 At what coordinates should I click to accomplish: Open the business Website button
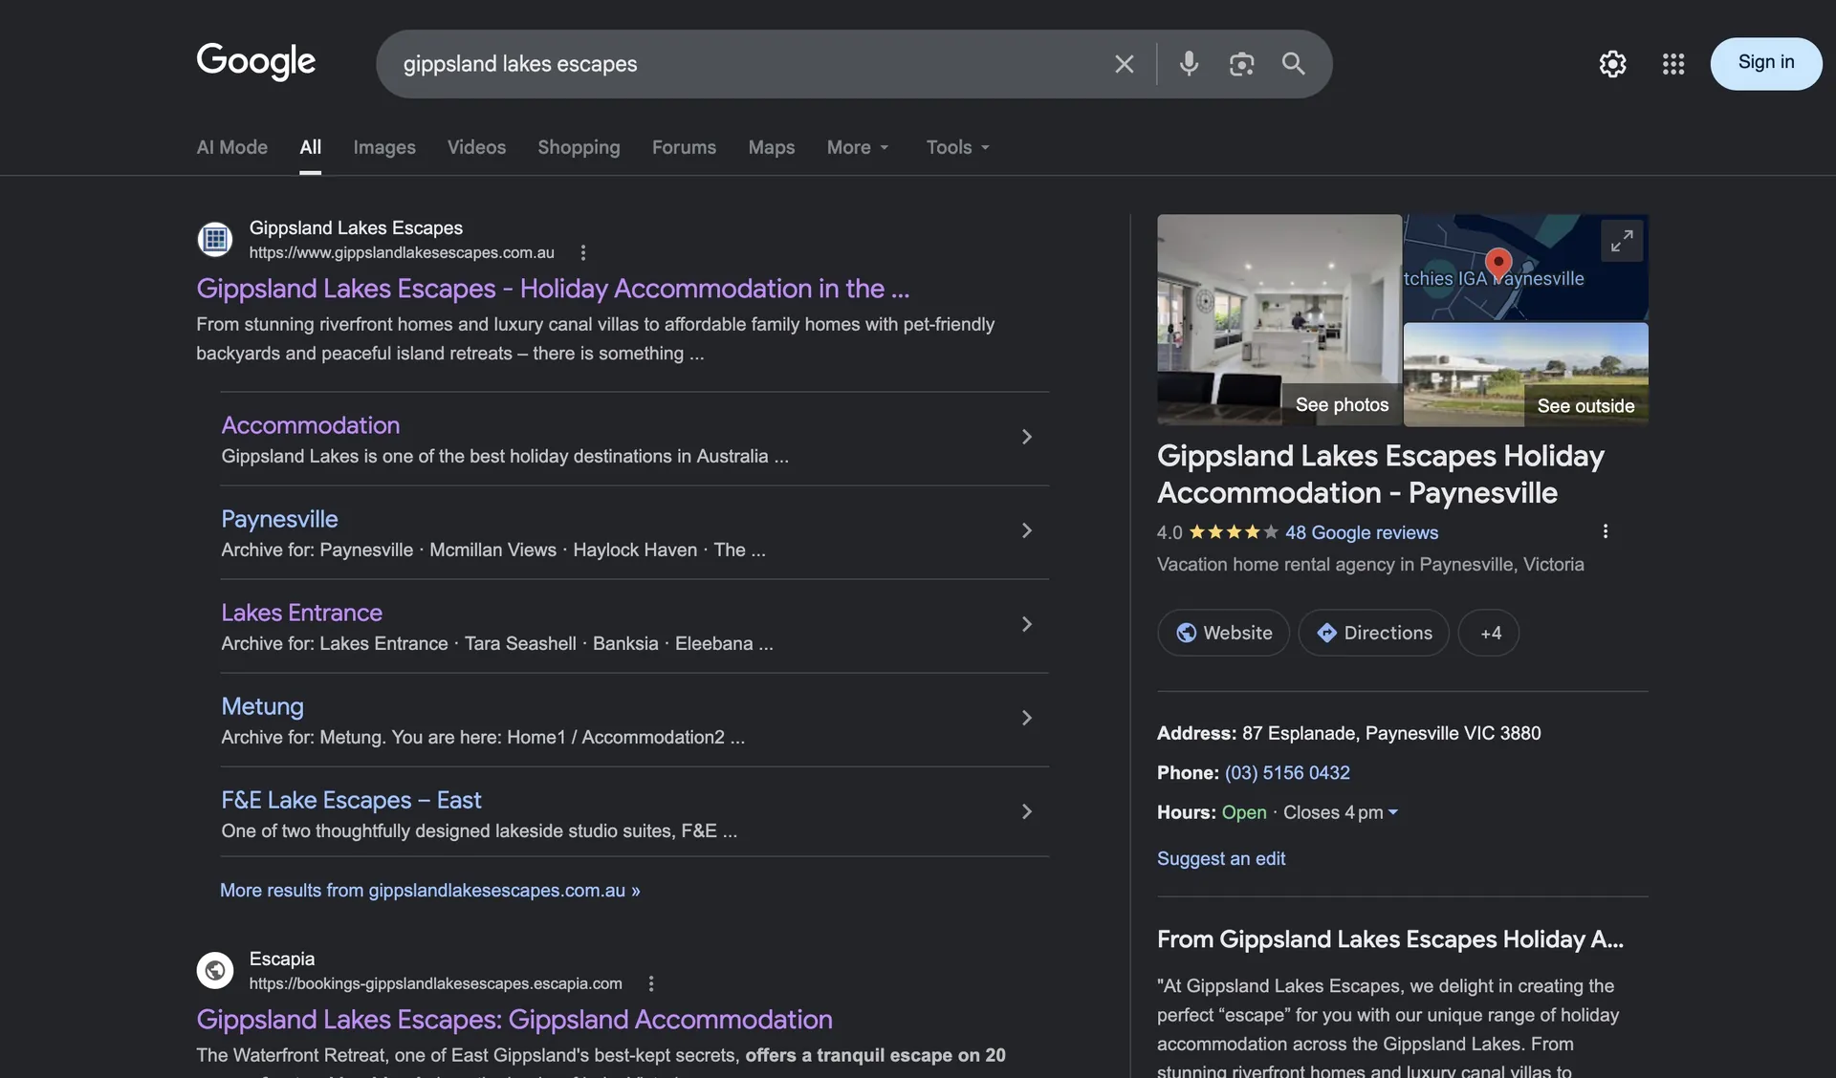[x=1223, y=633]
